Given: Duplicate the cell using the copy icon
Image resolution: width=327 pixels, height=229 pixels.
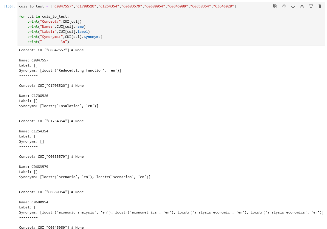Looking at the screenshot, I should point(275,6).
